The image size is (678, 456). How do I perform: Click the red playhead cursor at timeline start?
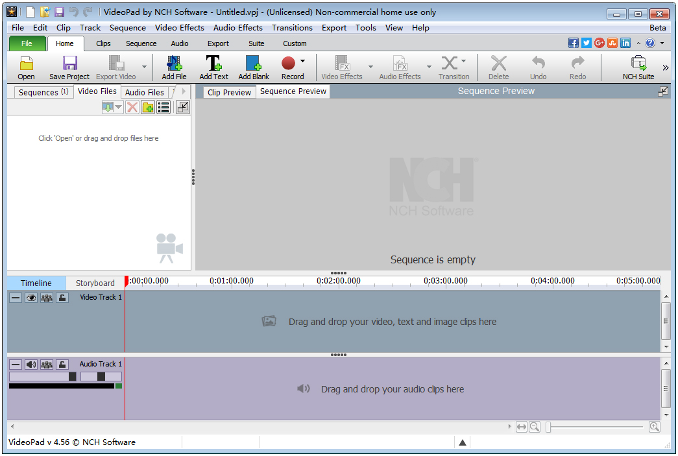[x=127, y=282]
